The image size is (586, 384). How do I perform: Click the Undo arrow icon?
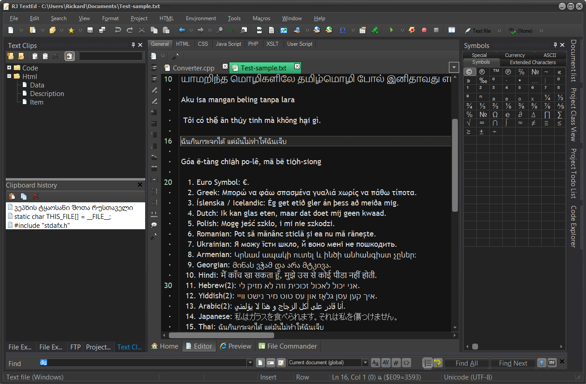coord(118,31)
